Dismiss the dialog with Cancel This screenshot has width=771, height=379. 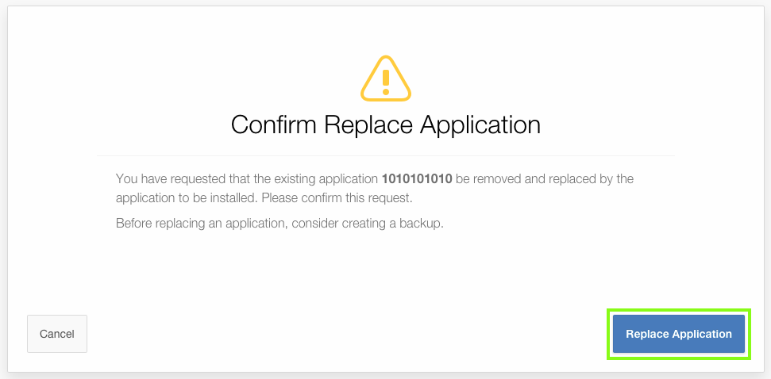tap(57, 334)
